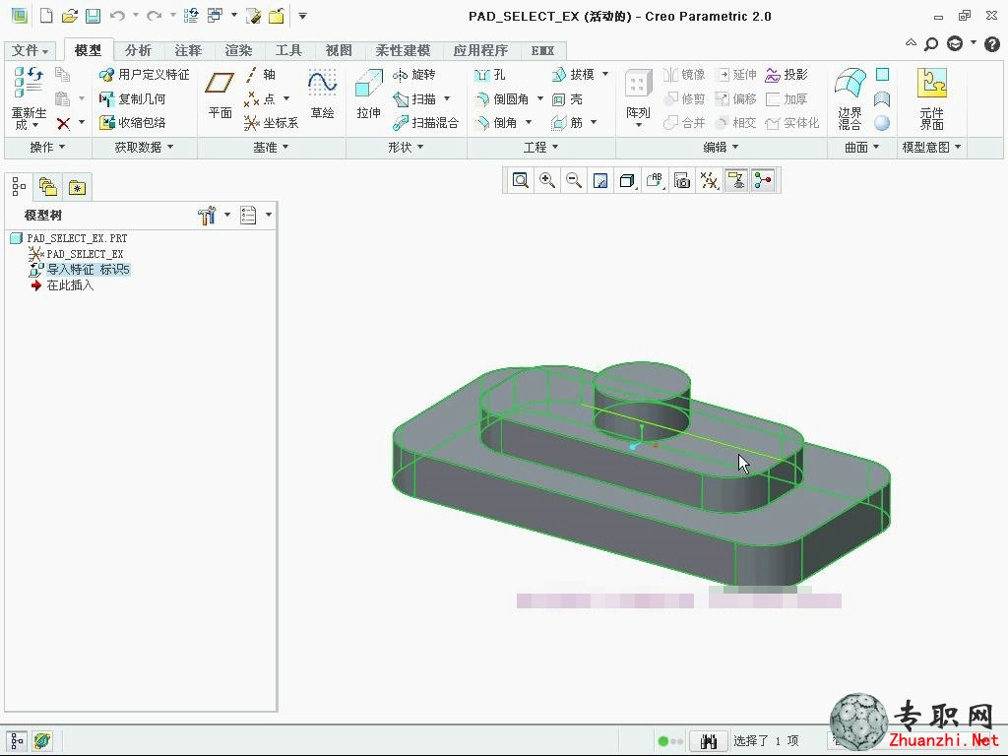Switch to the Flexible Modeling (柔性建模) tab
Image resolution: width=1008 pixels, height=756 pixels.
(x=403, y=50)
